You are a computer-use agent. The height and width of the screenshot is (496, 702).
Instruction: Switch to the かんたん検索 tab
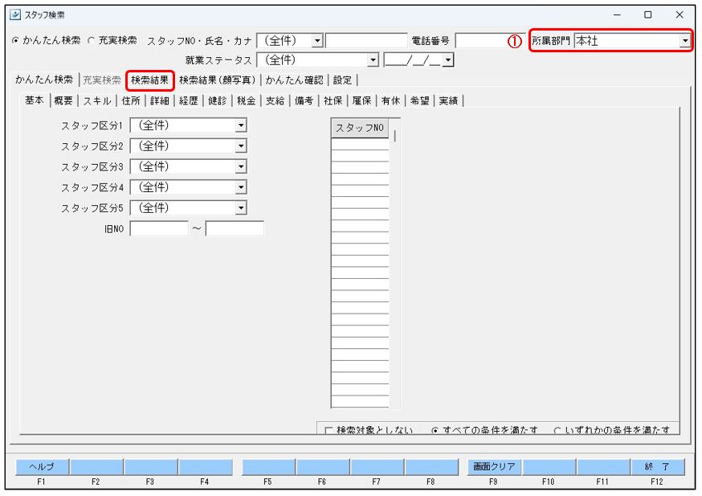click(44, 80)
